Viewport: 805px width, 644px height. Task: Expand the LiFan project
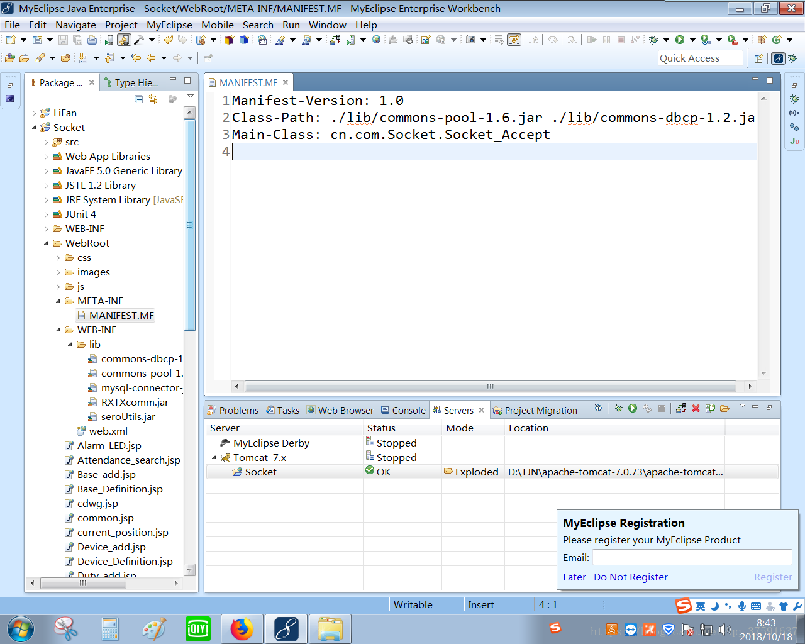point(35,113)
